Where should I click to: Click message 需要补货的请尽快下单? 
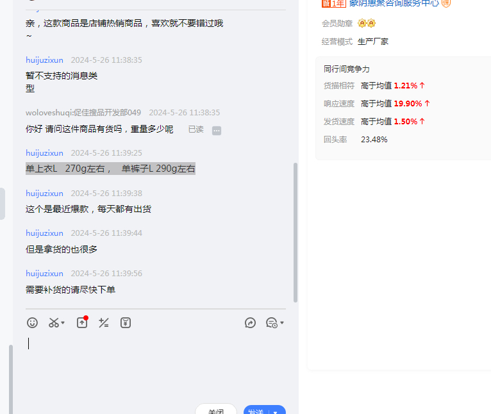(71, 290)
